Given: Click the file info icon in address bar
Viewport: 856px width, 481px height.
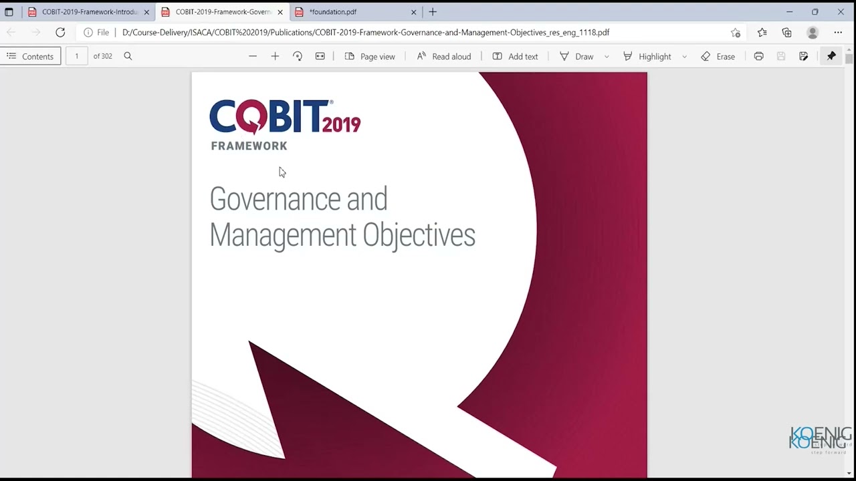Looking at the screenshot, I should click(88, 32).
